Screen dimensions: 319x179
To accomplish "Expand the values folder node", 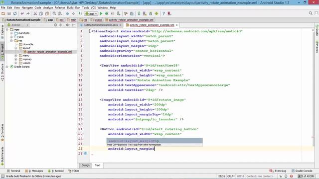I will click(x=16, y=63).
